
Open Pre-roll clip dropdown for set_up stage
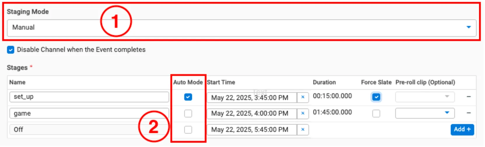tap(425, 97)
